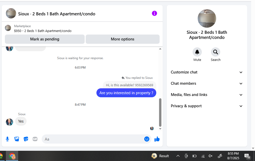Click Mark as pending button
Image resolution: width=255 pixels, height=161 pixels.
[x=45, y=39]
